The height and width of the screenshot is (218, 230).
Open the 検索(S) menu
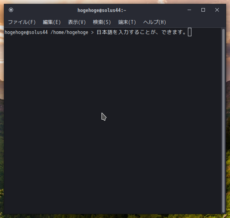pos(102,22)
